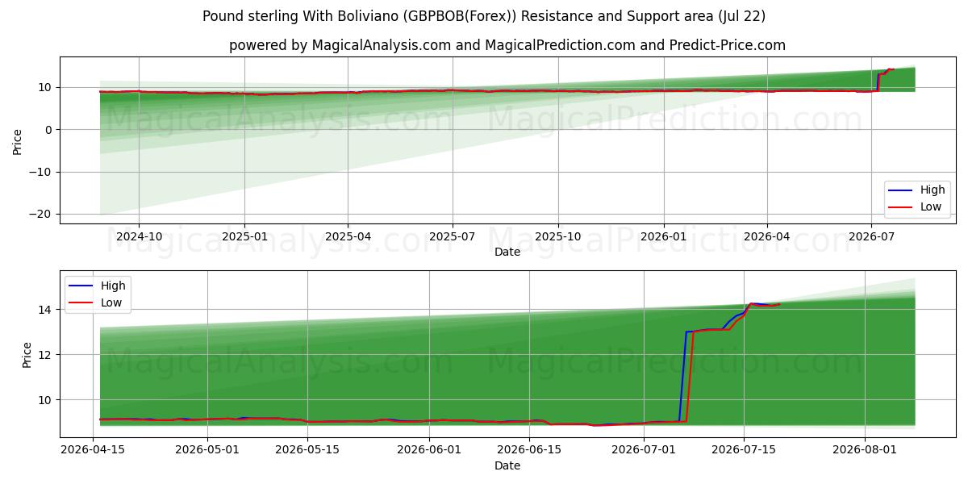The width and height of the screenshot is (968, 484).
Task: Click upper chart y-axis value −10
Action: pyautogui.click(x=41, y=172)
